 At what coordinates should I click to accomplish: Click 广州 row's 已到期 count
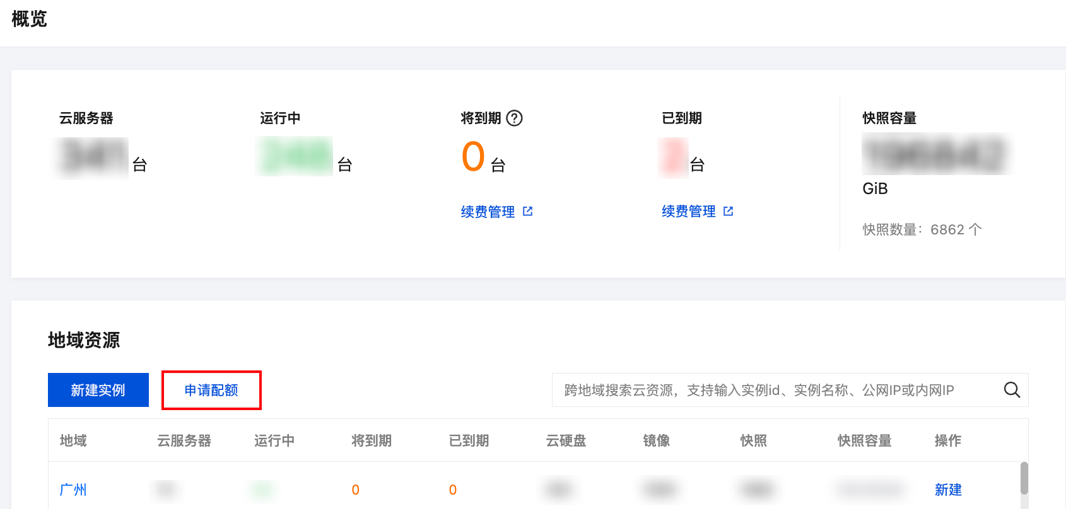click(453, 489)
